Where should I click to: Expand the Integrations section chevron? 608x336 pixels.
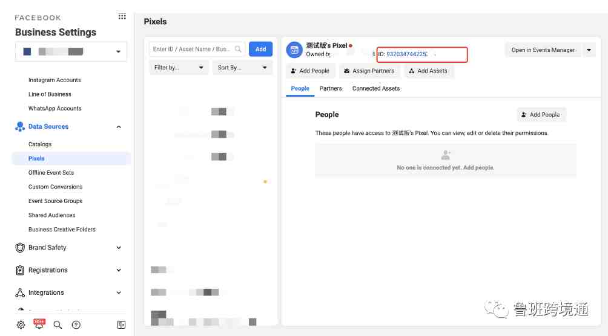pos(119,292)
